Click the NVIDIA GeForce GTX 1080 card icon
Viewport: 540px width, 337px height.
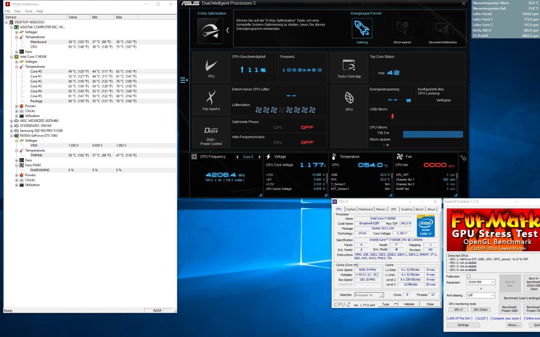click(x=17, y=136)
